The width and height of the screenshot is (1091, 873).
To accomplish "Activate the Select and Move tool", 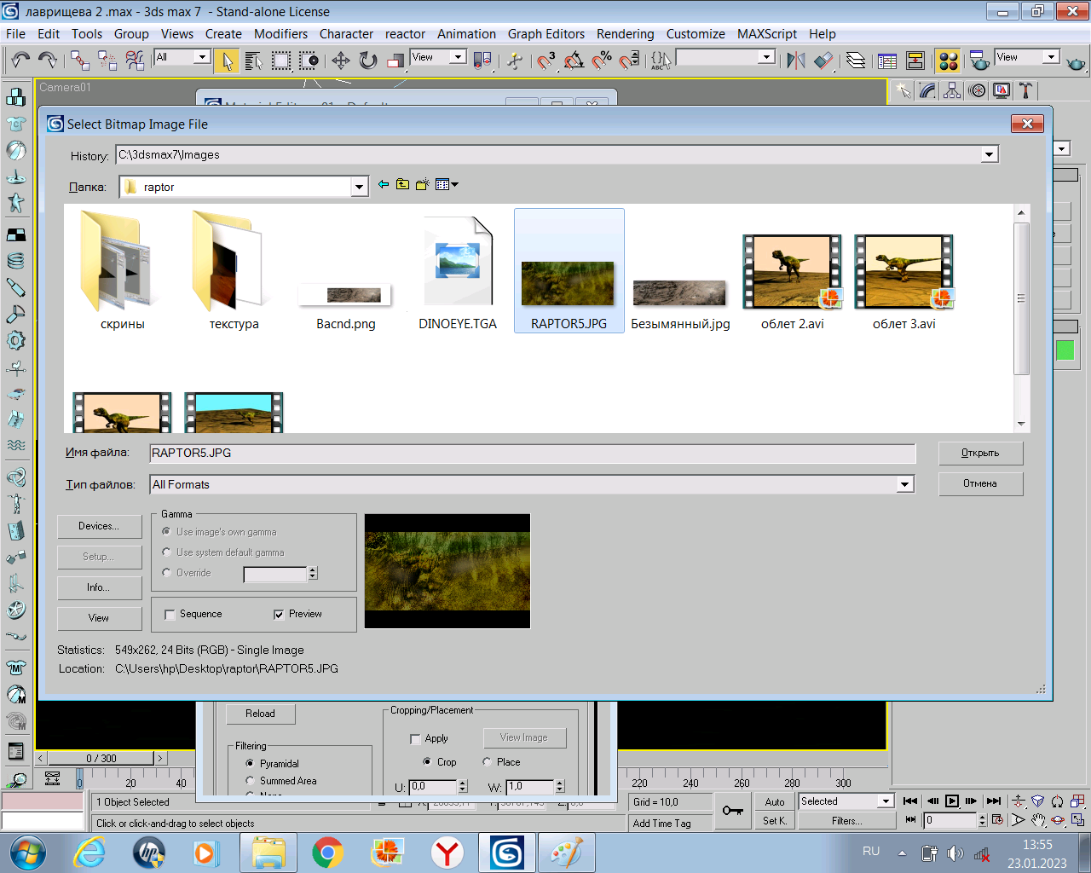I will (341, 61).
